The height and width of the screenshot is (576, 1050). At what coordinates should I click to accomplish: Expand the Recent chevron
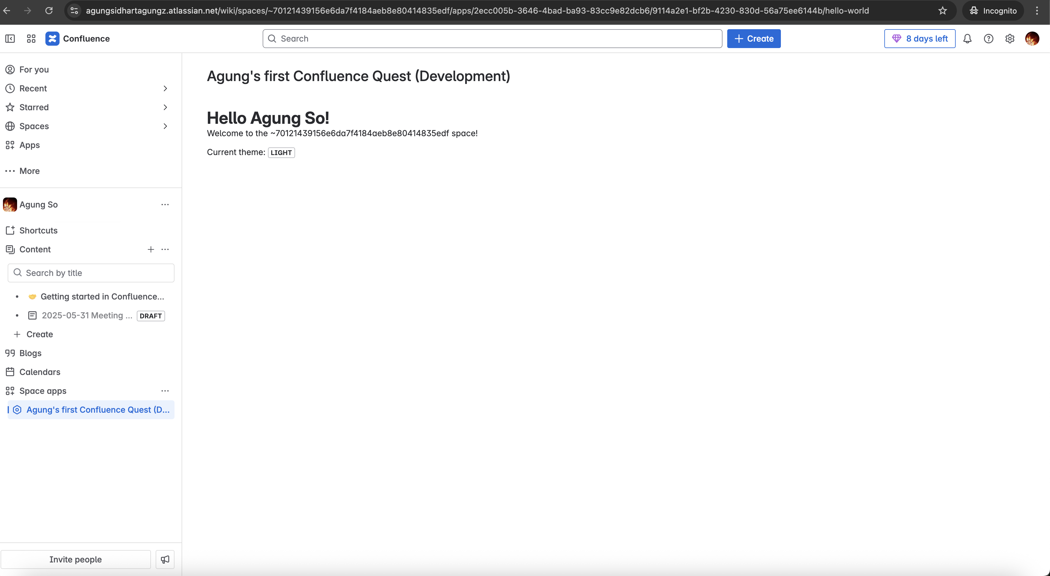pyautogui.click(x=165, y=88)
